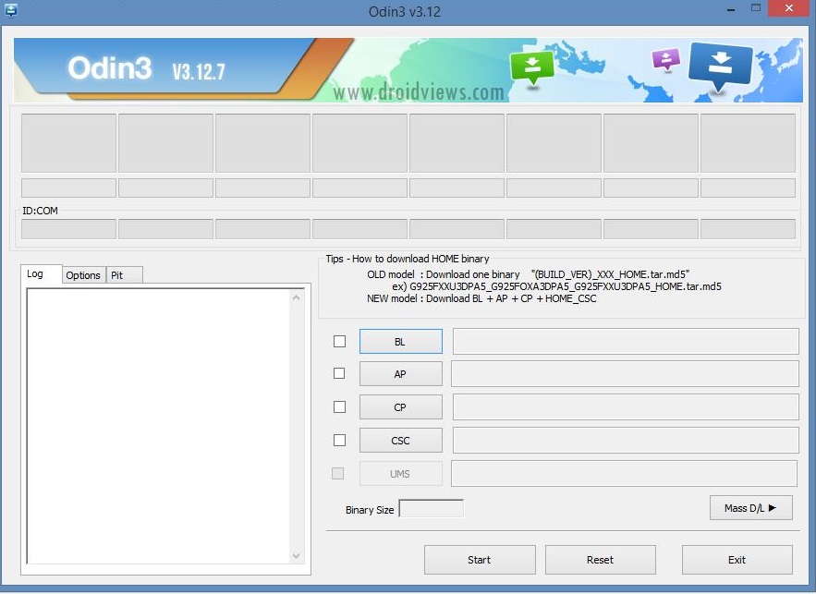The image size is (816, 594).
Task: Click the 'Tips - How to download HOME binary' heading
Action: (408, 259)
